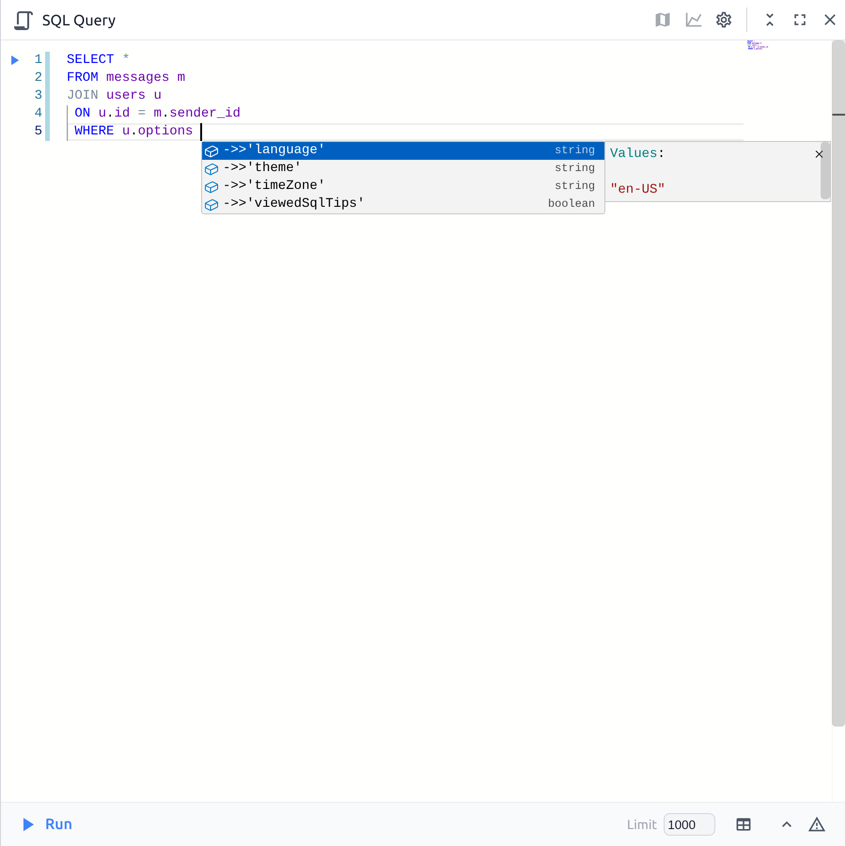Screen dimensions: 846x846
Task: Open the warnings triangle icon
Action: 817,824
